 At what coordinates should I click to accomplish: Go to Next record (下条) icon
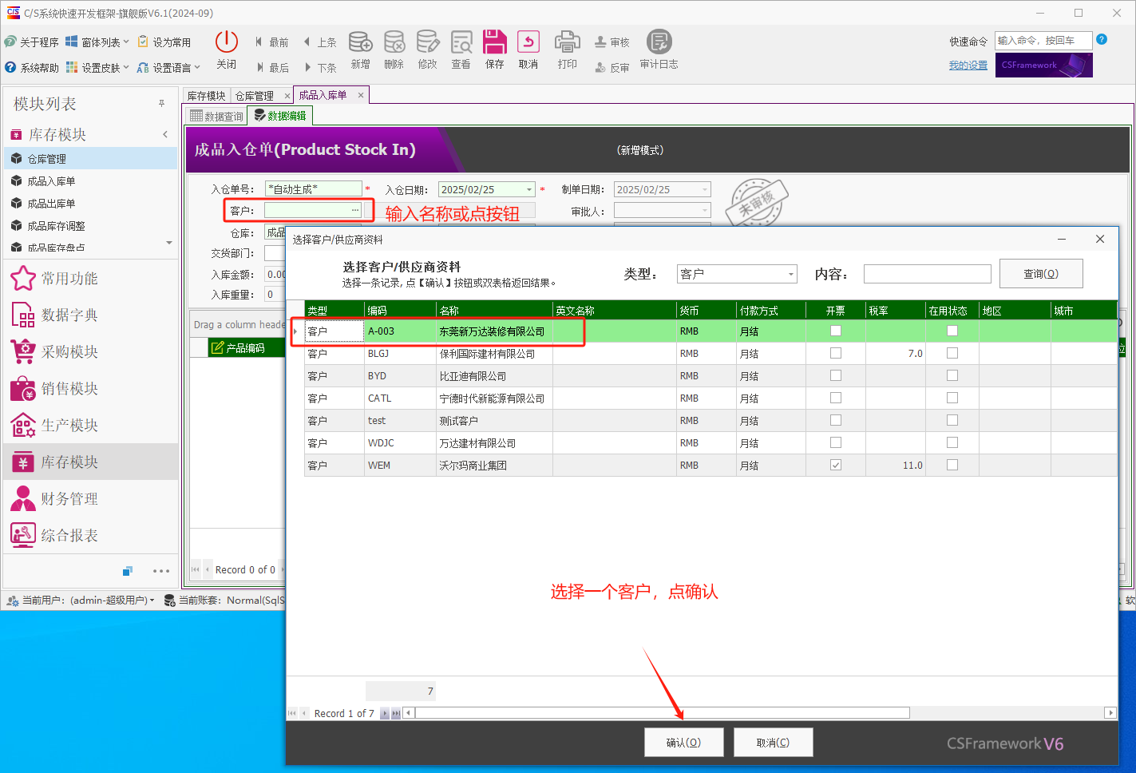click(x=307, y=67)
